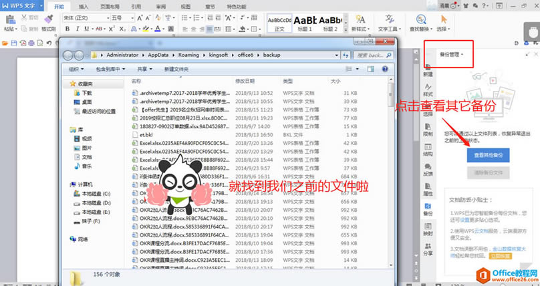The width and height of the screenshot is (540, 286).
Task: Open the Explorer view options dropdown
Action: point(358,69)
